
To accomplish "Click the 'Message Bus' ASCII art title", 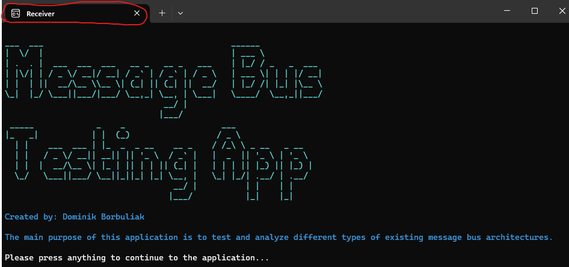I will tap(164, 81).
